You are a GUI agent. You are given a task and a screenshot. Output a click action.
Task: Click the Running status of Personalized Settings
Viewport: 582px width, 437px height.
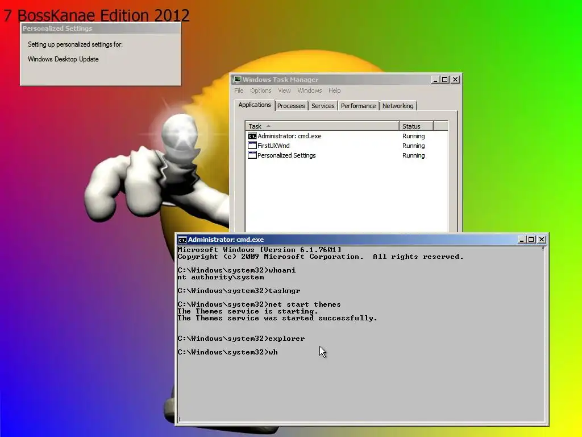(414, 155)
